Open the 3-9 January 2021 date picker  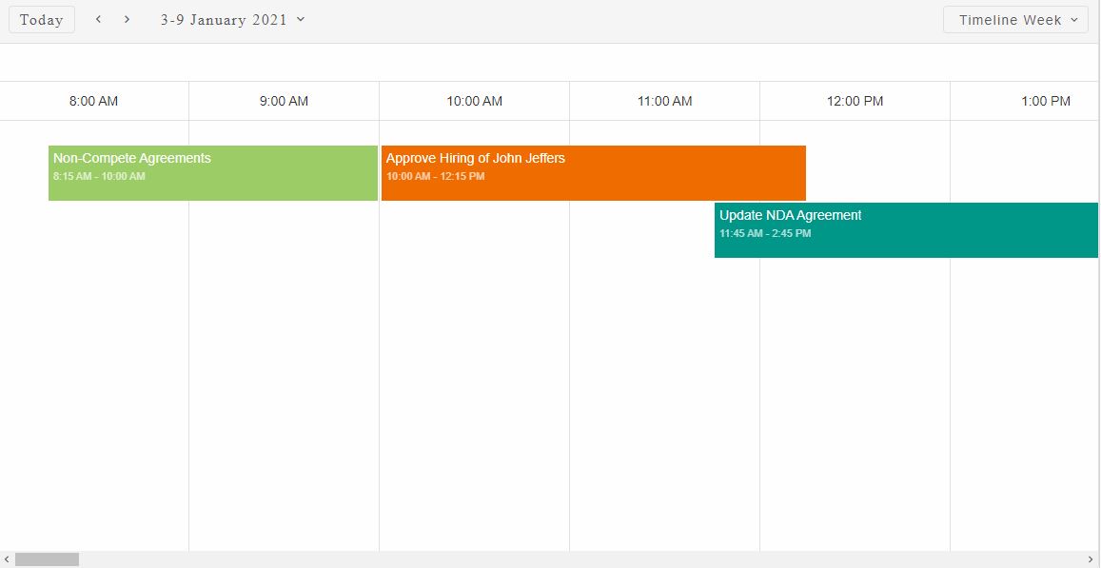point(232,20)
